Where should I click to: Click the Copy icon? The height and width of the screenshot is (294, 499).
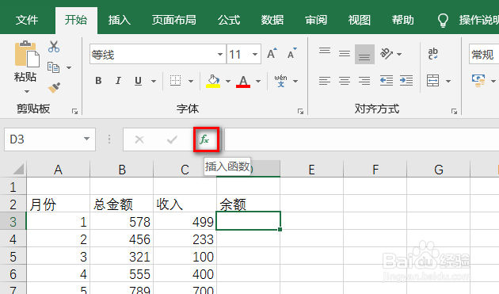[x=54, y=67]
